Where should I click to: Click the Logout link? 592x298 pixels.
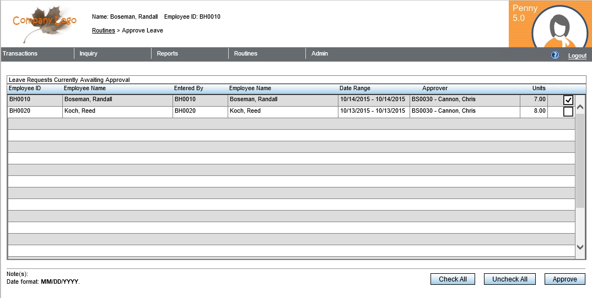tap(577, 56)
